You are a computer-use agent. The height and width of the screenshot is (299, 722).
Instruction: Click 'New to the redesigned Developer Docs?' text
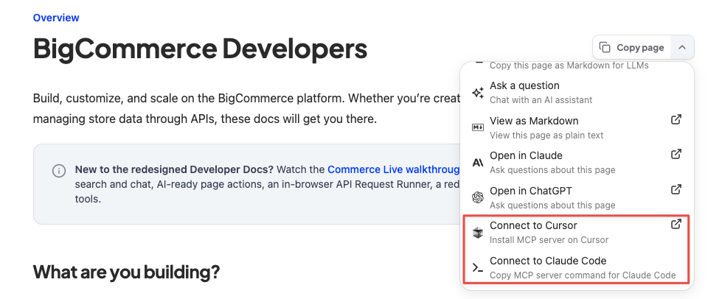click(x=174, y=169)
